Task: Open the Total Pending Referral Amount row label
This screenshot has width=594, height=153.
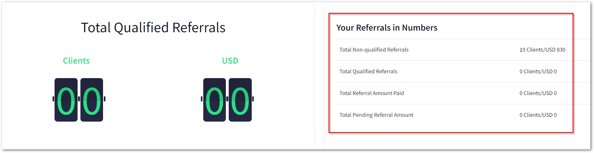Action: pos(377,115)
